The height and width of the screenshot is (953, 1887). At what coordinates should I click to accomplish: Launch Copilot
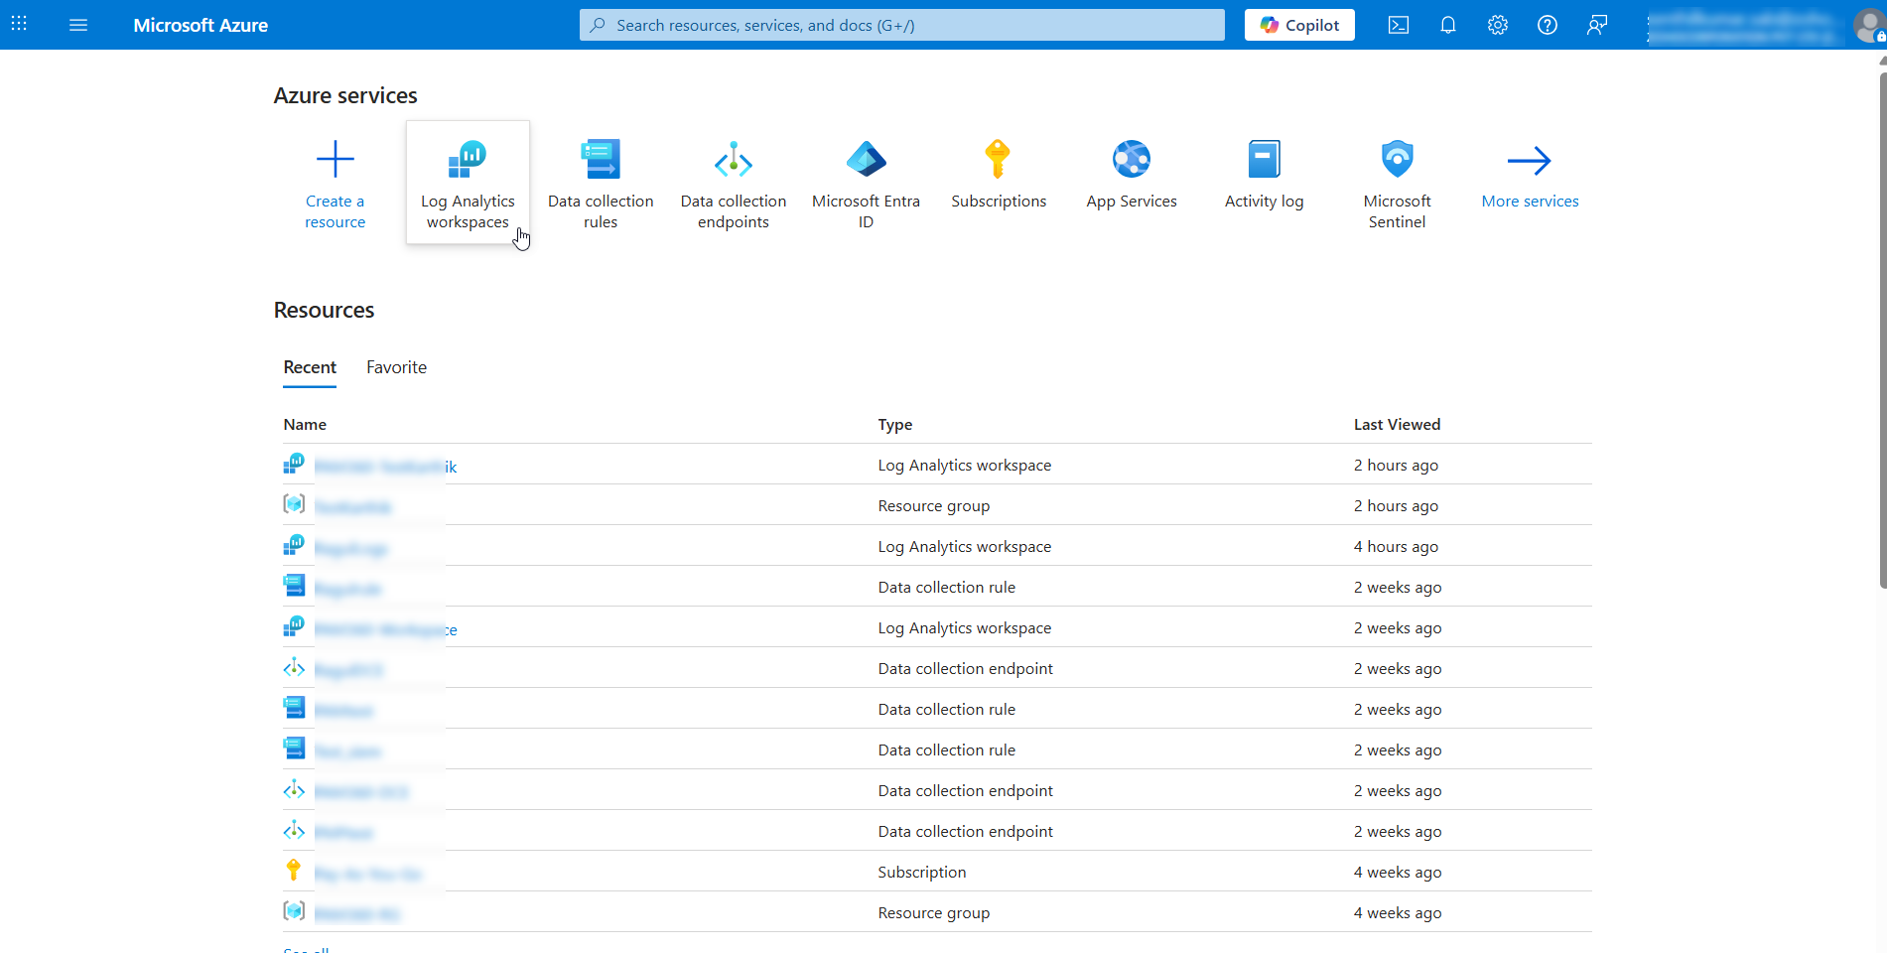[x=1298, y=25]
